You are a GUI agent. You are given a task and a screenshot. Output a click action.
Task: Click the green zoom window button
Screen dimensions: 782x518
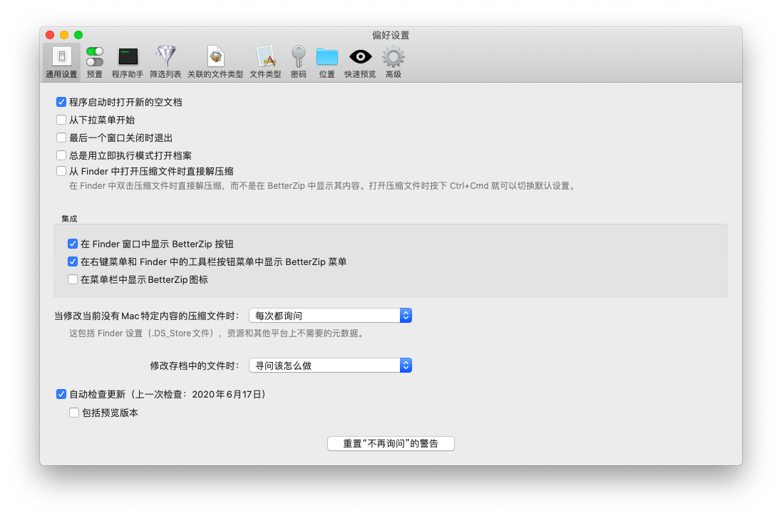point(78,35)
